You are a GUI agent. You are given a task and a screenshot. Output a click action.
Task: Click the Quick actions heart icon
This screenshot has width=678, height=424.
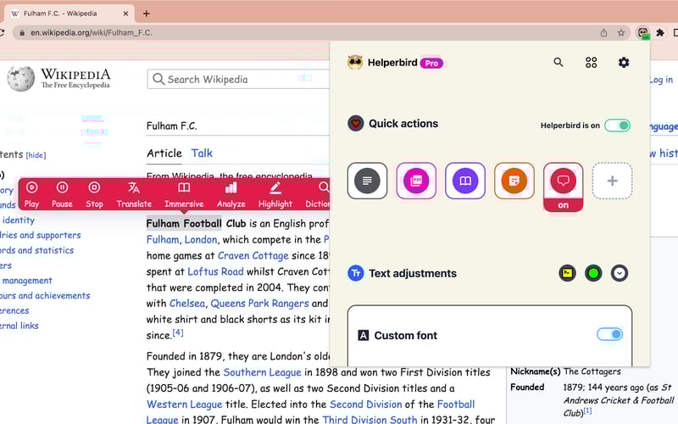pyautogui.click(x=355, y=124)
